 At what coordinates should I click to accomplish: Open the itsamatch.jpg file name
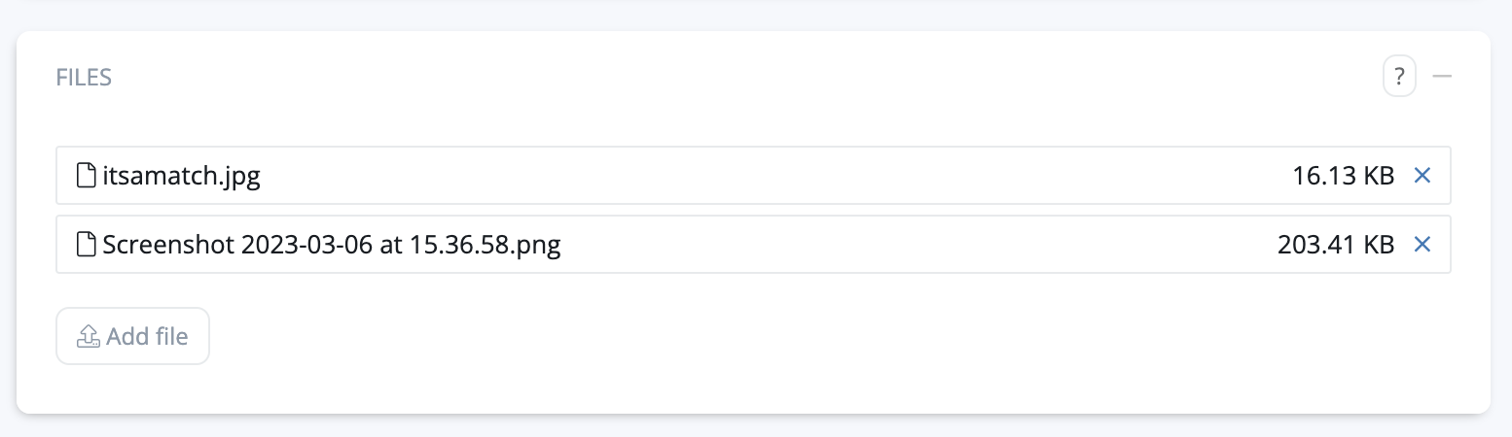pos(181,176)
